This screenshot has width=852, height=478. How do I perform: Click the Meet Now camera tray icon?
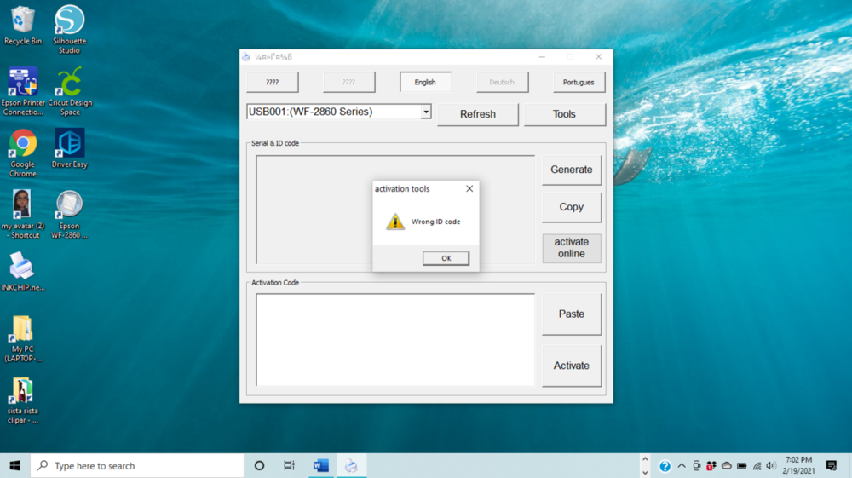click(x=697, y=466)
